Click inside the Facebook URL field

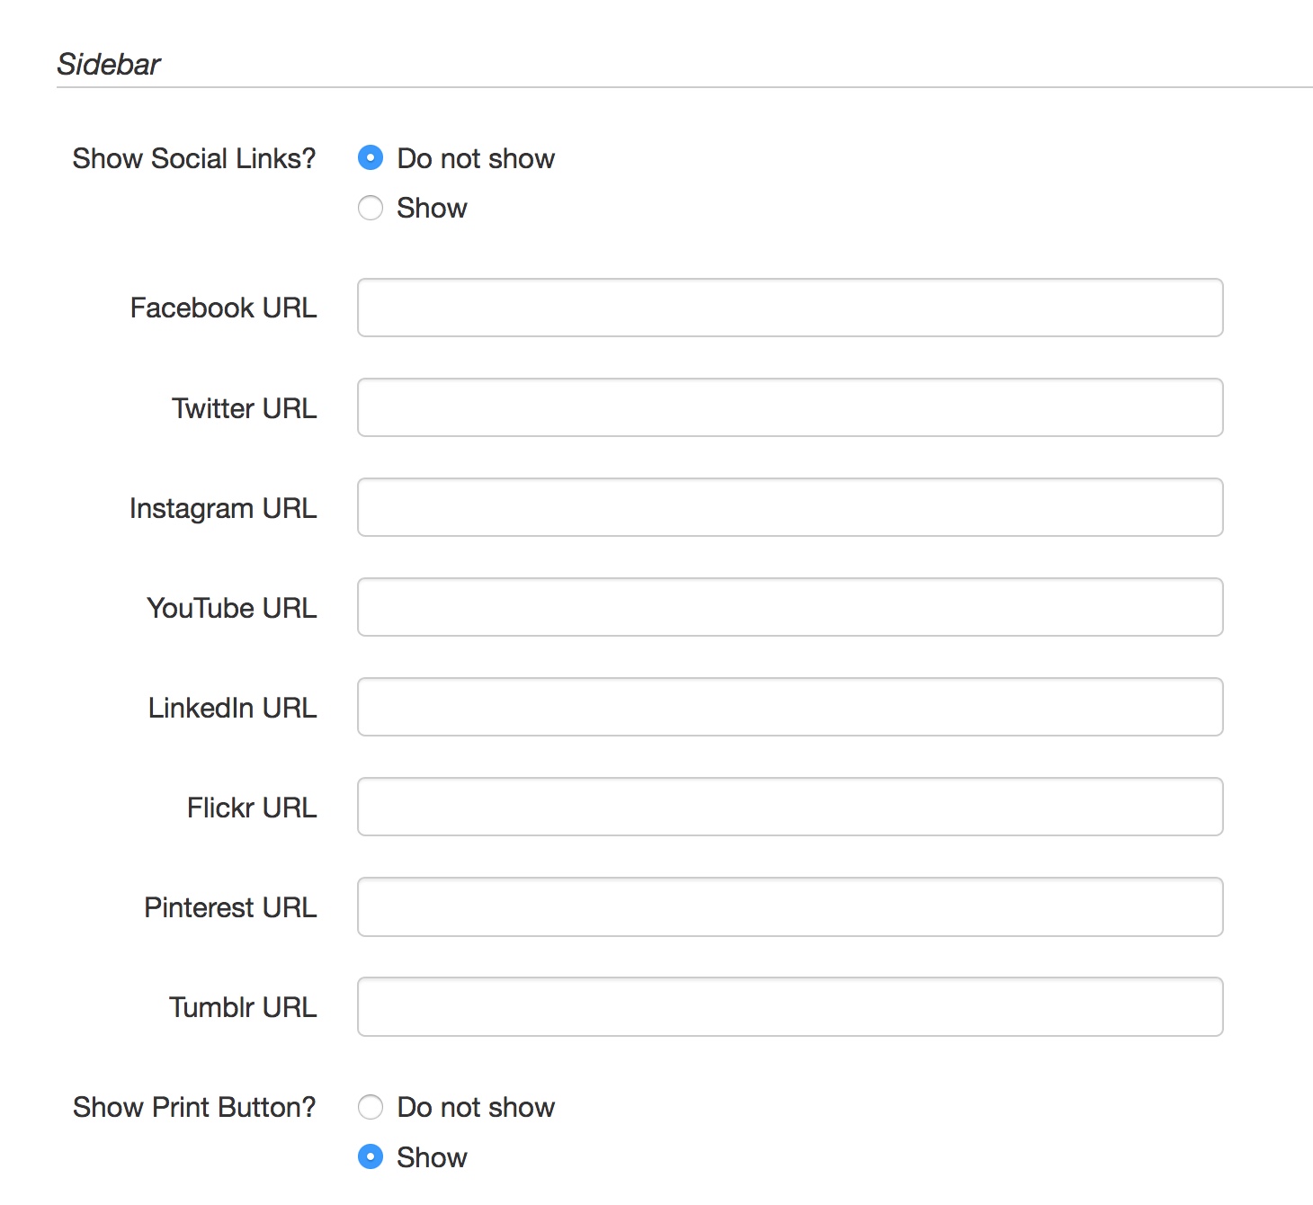point(790,308)
